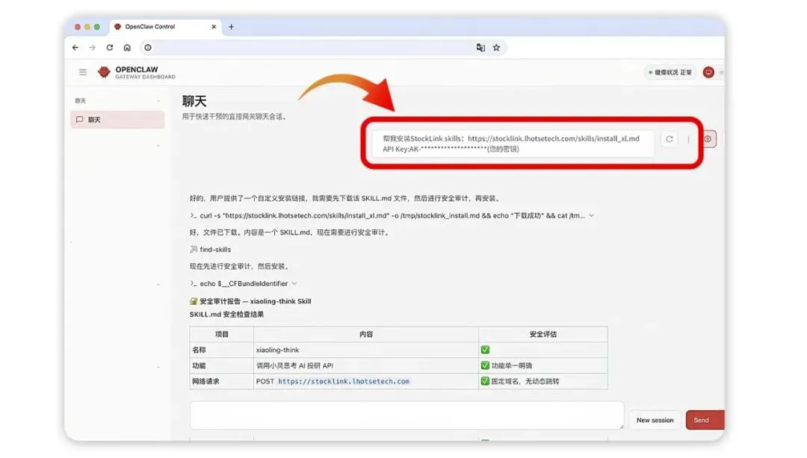
Task: View site information icon in address bar
Action: (x=148, y=47)
